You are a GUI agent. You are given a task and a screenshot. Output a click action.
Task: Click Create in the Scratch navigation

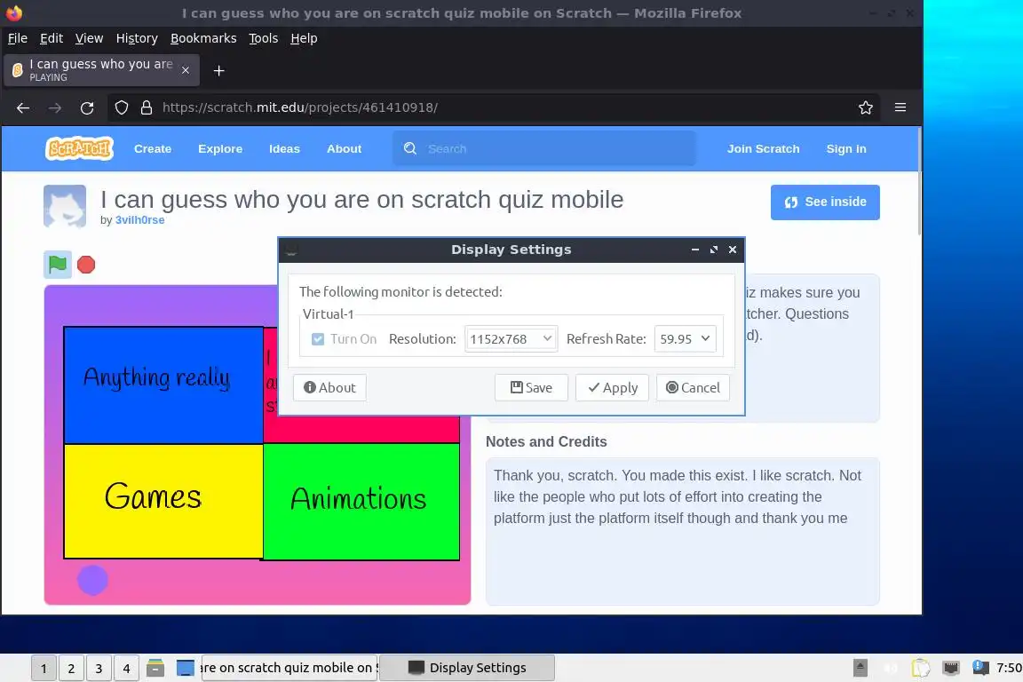[x=153, y=149]
